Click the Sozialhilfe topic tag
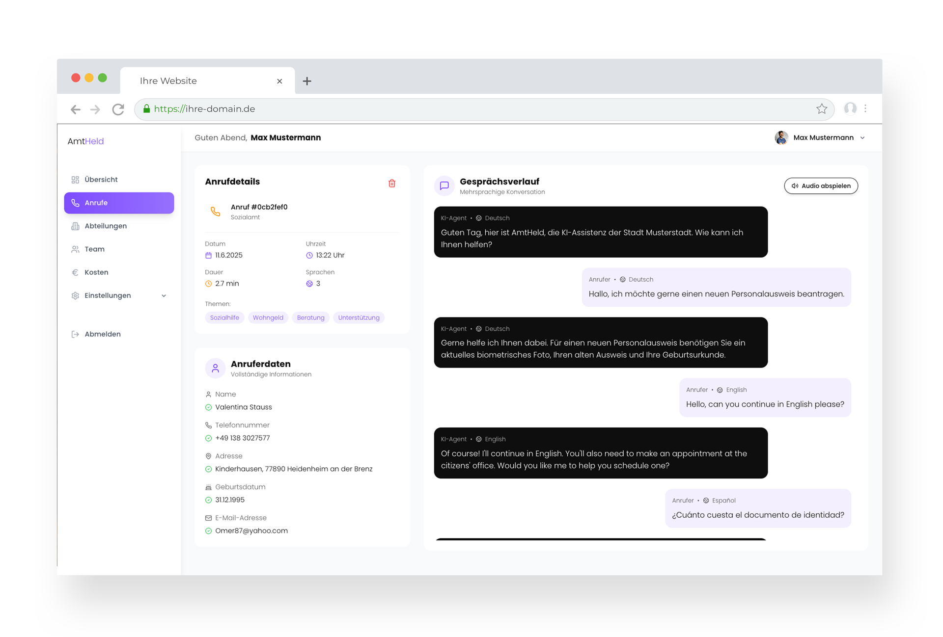943x637 pixels. click(x=224, y=318)
